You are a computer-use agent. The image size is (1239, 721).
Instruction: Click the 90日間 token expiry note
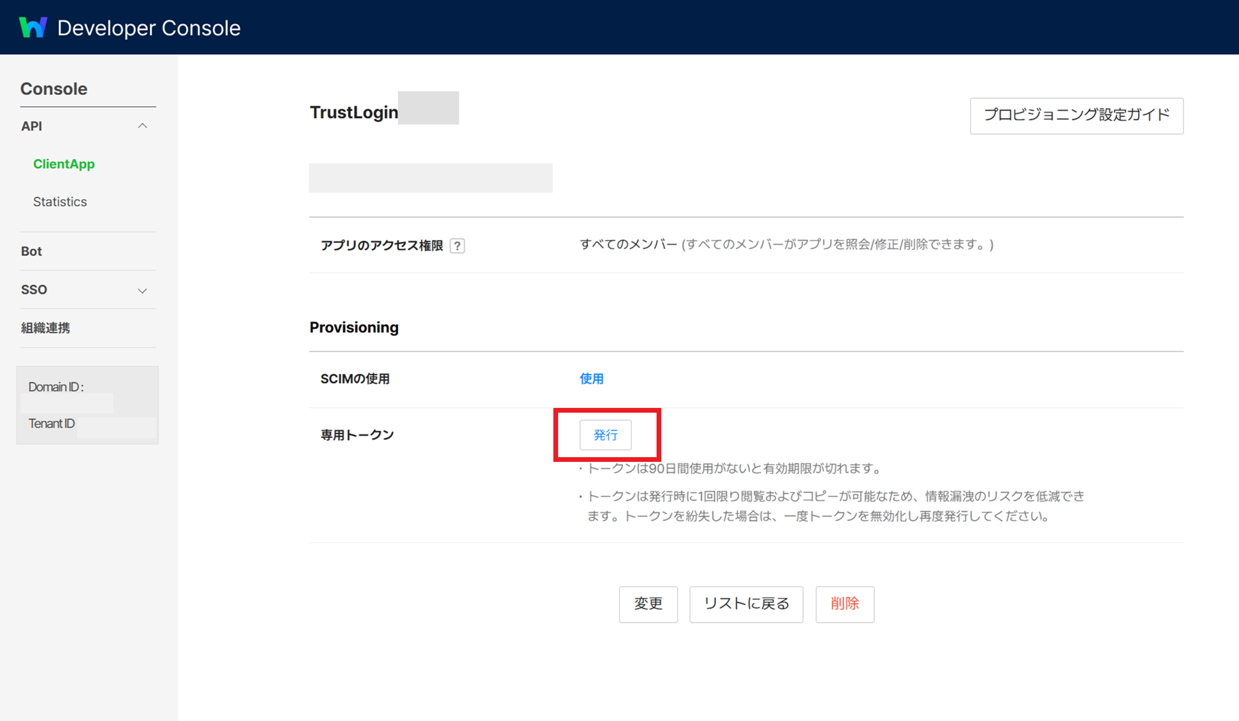pos(731,468)
